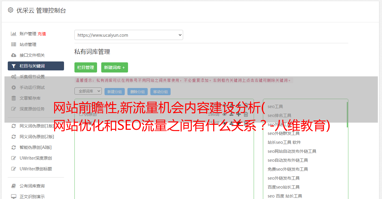Click the green keyword list scrollbar
Image resolution: width=382 pixels, height=199 pixels.
[x=347, y=115]
